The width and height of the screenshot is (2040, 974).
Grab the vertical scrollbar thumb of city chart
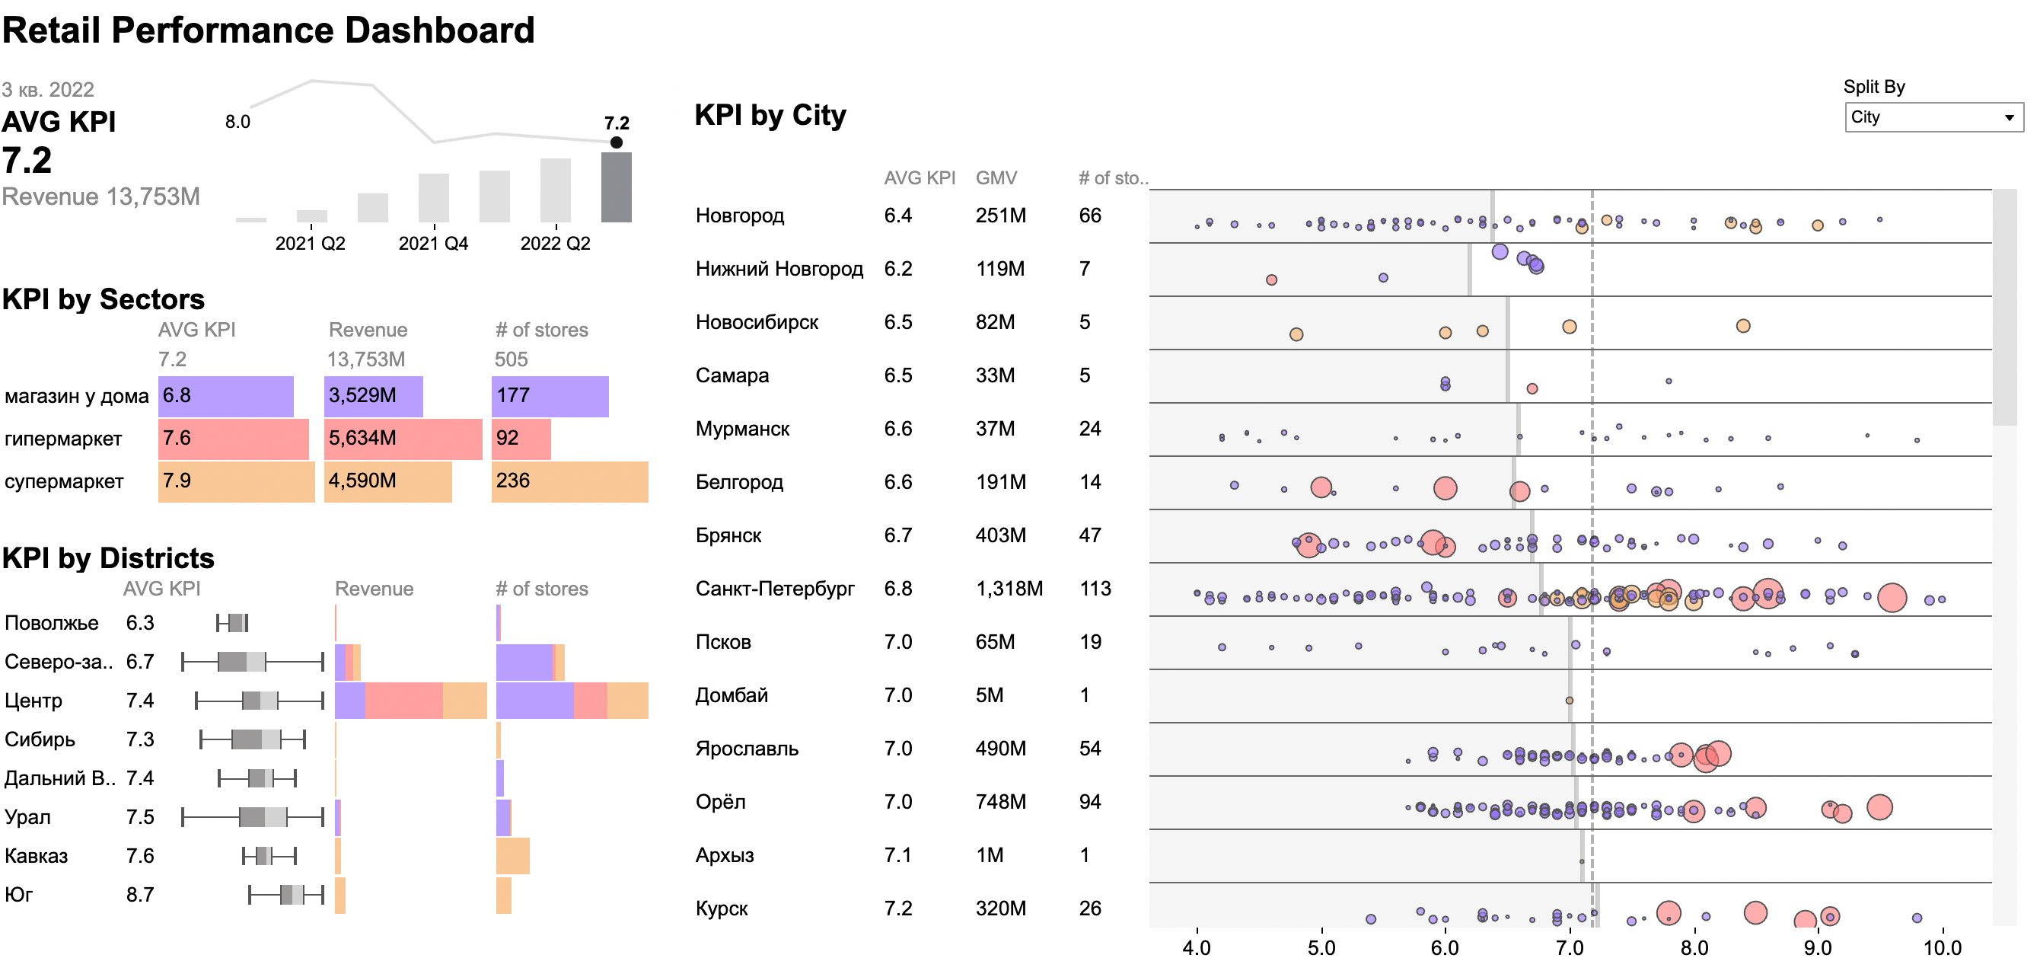pos(2004,308)
